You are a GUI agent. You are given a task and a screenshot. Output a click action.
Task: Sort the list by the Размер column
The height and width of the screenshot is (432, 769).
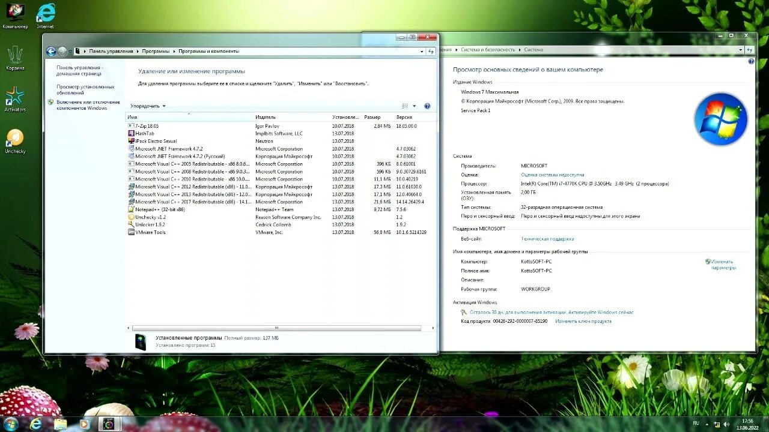(x=378, y=117)
